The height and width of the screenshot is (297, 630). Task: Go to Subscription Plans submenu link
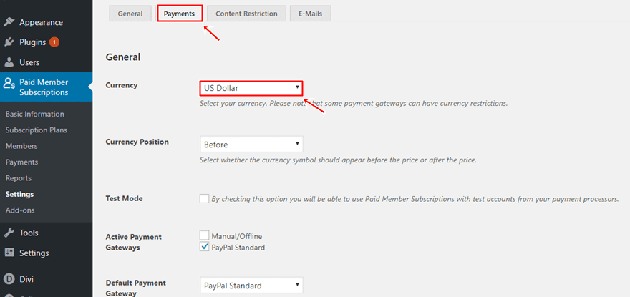coord(37,130)
